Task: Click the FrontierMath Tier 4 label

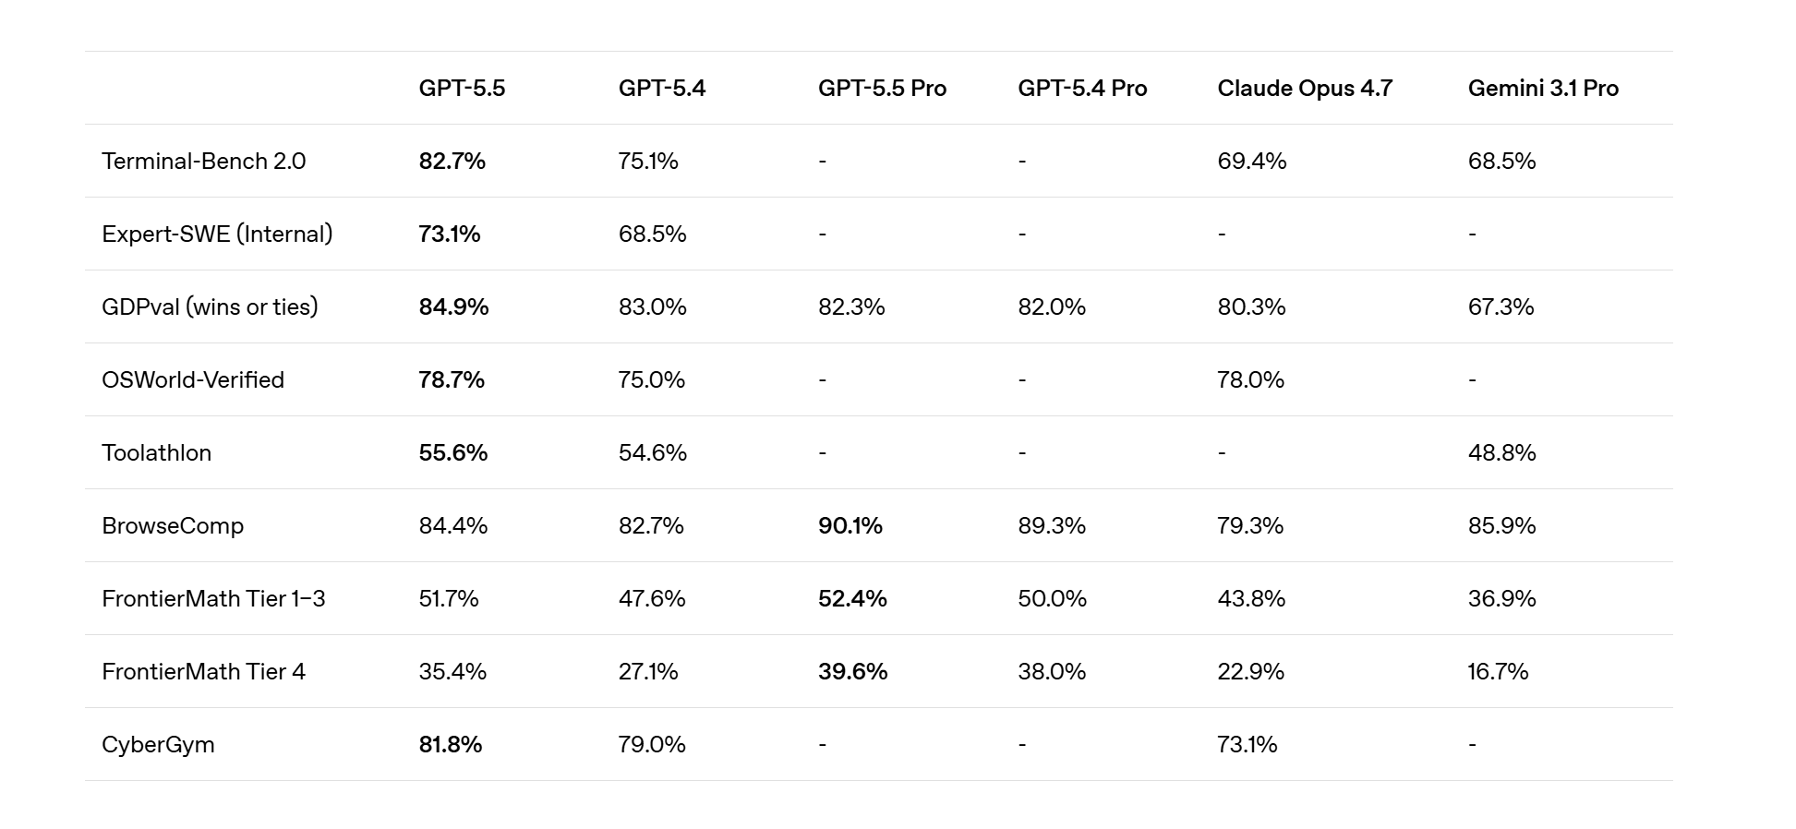Action: point(203,672)
